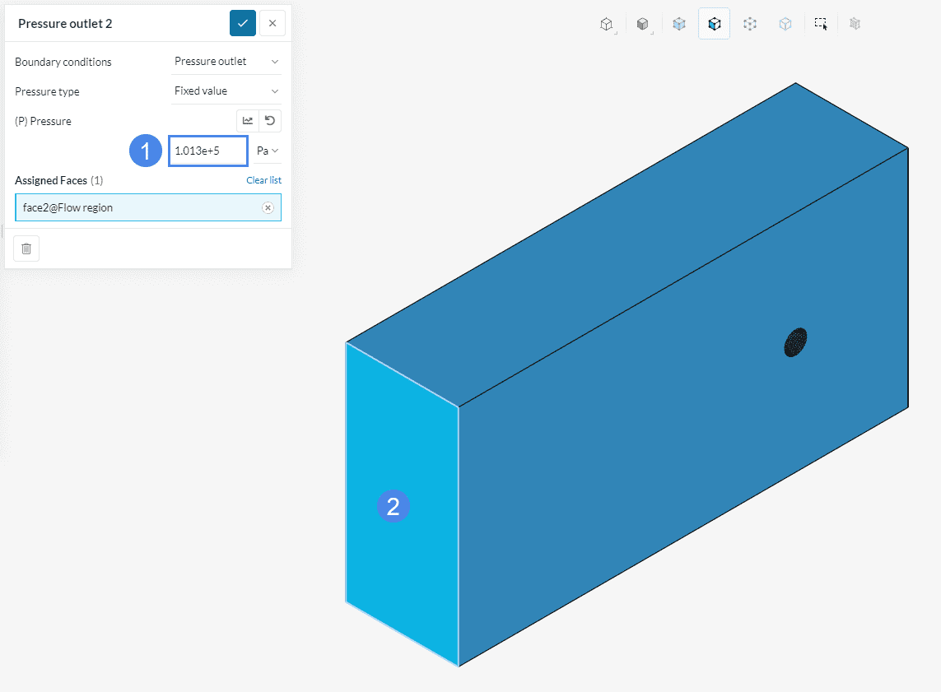941x692 pixels.
Task: Click the Clear list link
Action: coord(263,180)
